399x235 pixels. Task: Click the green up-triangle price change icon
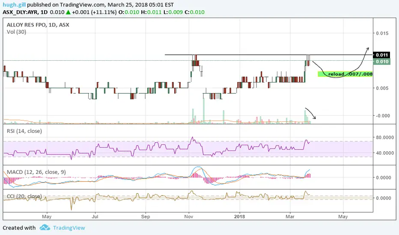[x=68, y=12]
